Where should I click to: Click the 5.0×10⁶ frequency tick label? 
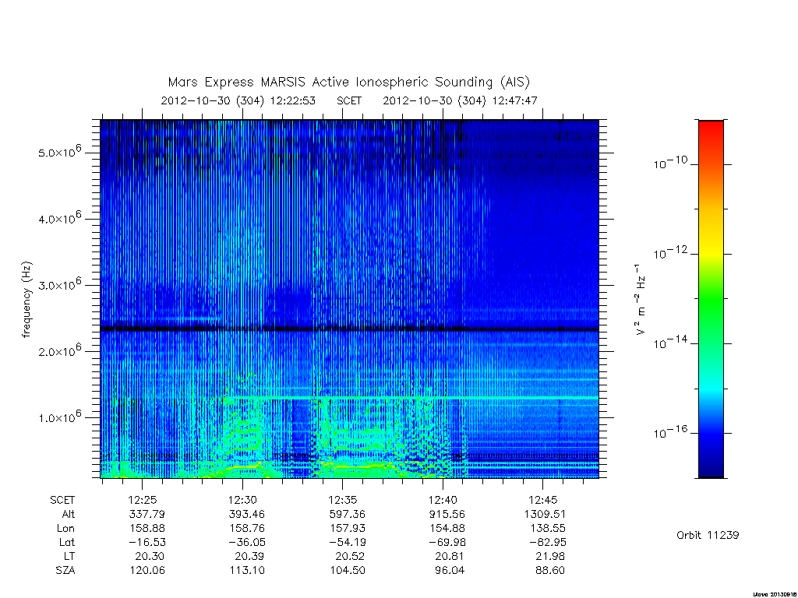(x=59, y=152)
